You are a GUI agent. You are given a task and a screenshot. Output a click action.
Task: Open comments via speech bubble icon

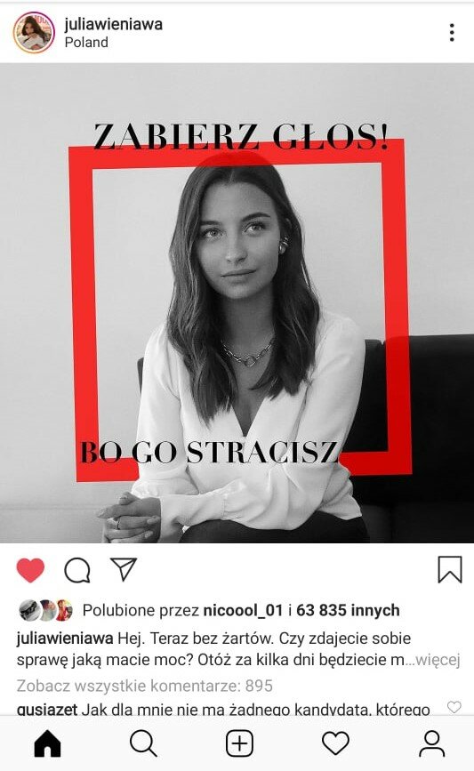[77, 570]
